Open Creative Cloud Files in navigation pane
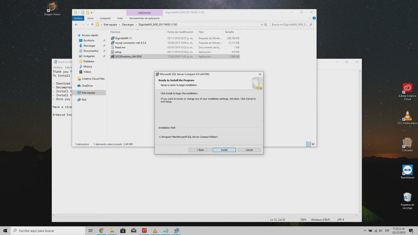418x235 pixels. coord(93,79)
